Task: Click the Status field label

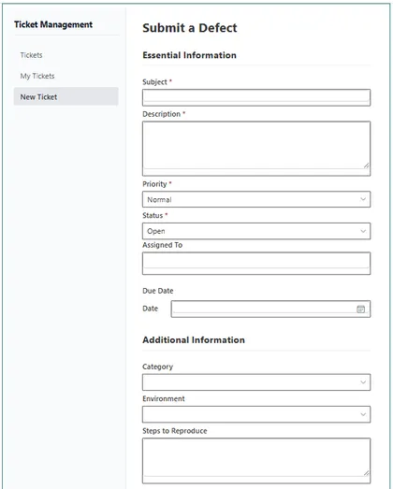Action: (x=153, y=215)
